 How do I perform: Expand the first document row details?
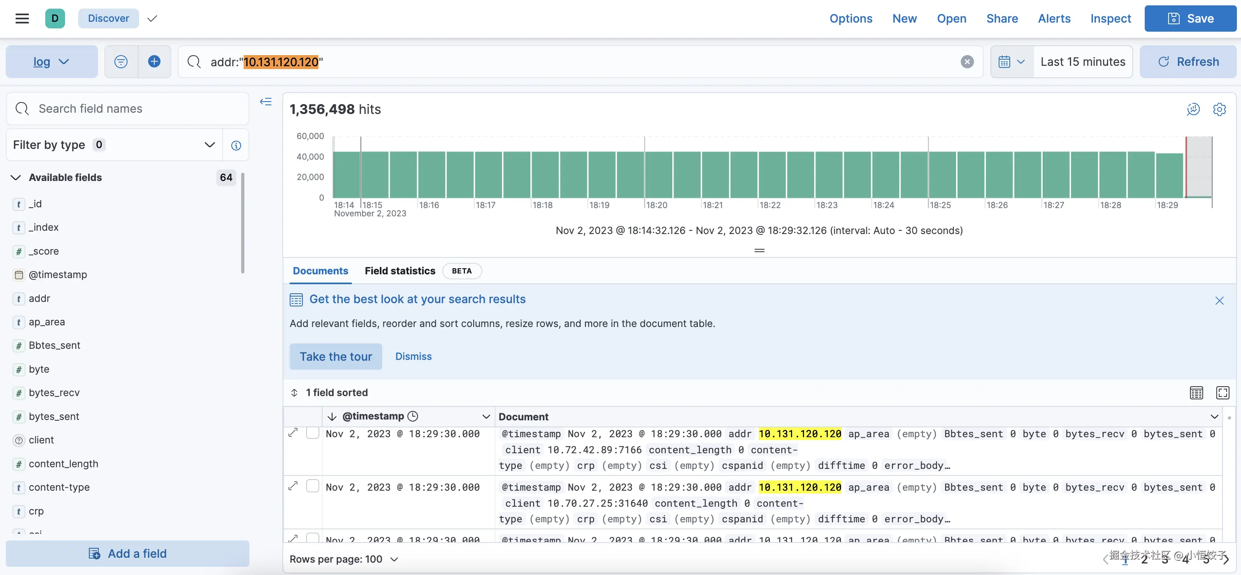pos(293,433)
